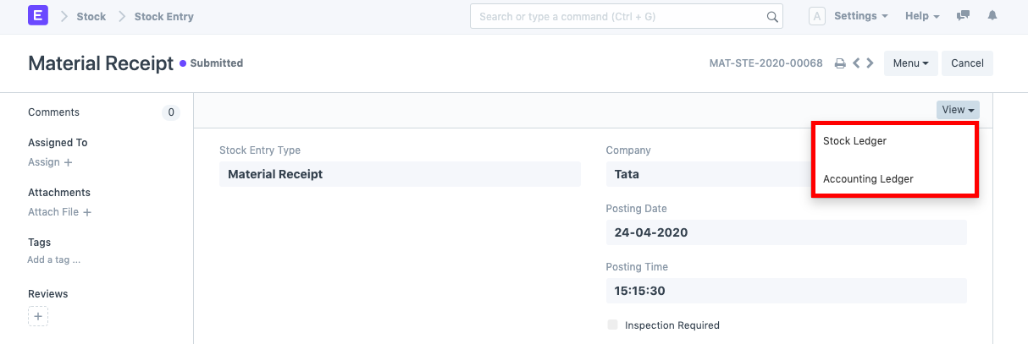Collapse the View dropdown
1028x344 pixels.
(x=958, y=110)
